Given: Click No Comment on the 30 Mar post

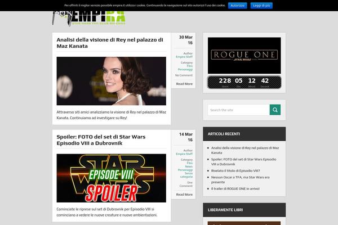Looking at the screenshot, I should pyautogui.click(x=184, y=75).
